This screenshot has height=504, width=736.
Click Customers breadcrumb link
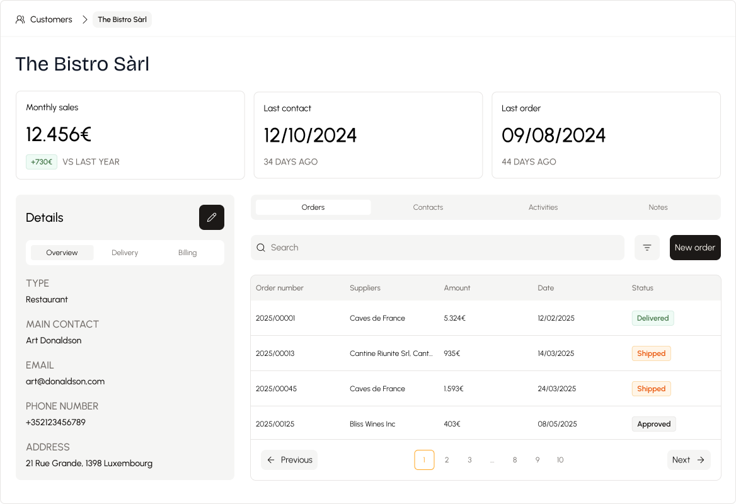pyautogui.click(x=51, y=20)
